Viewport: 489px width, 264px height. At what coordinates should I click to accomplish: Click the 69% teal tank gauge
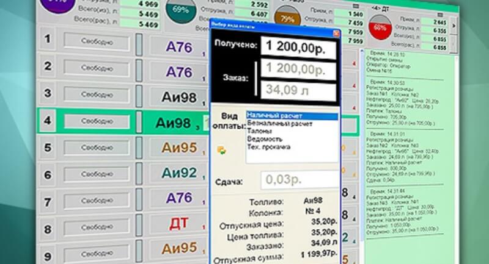click(180, 10)
